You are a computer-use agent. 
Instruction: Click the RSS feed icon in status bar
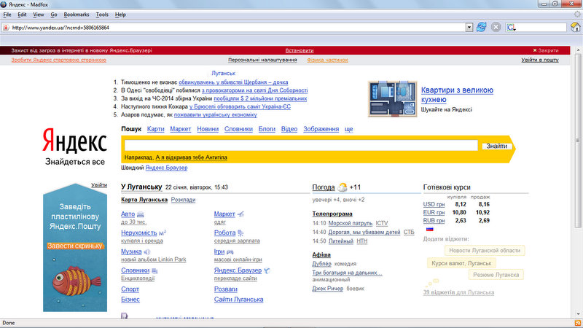[577, 323]
